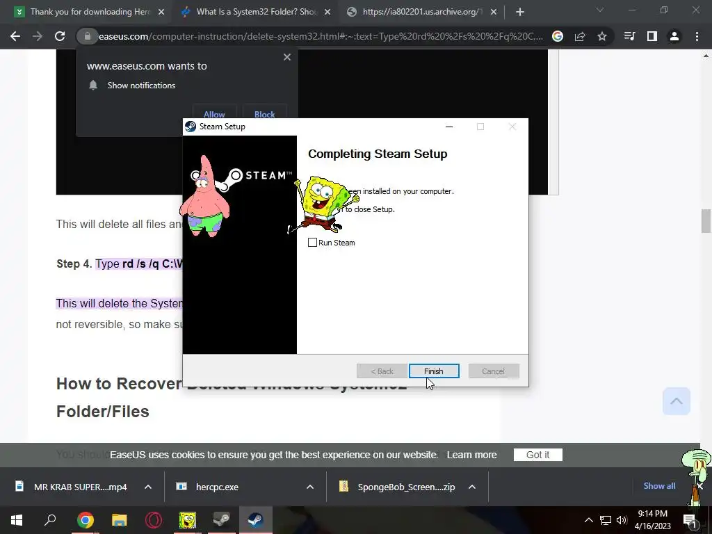Click the Chrome taskbar icon
Screen dimensions: 712x534
coord(85,520)
